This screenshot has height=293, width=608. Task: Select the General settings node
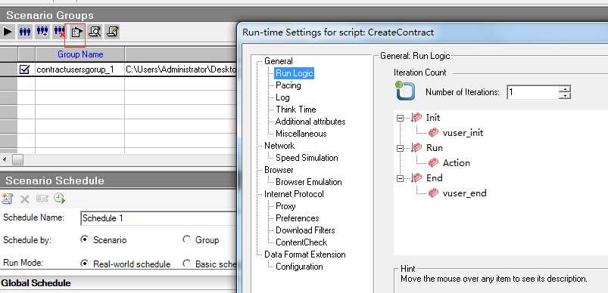coord(279,61)
